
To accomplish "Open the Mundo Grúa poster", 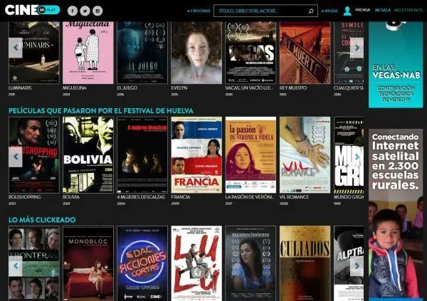I will 349,155.
